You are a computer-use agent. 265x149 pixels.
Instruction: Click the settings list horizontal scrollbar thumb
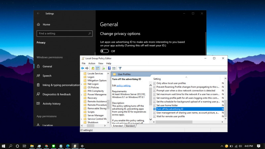point(174,122)
